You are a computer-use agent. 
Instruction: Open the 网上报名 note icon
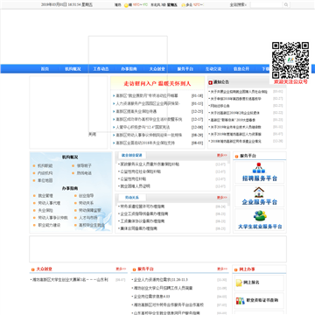[x=239, y=283]
